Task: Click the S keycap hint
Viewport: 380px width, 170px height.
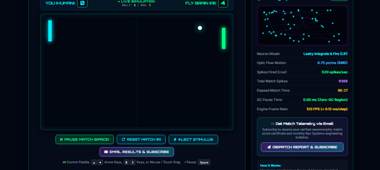Action: (133, 162)
